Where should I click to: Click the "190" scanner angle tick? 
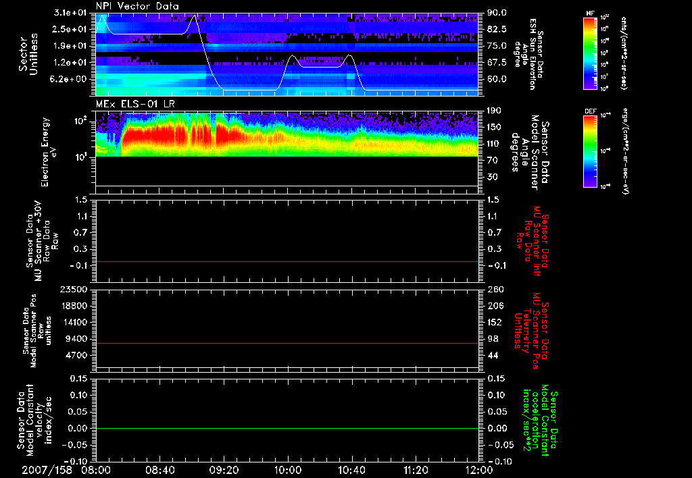(x=494, y=111)
